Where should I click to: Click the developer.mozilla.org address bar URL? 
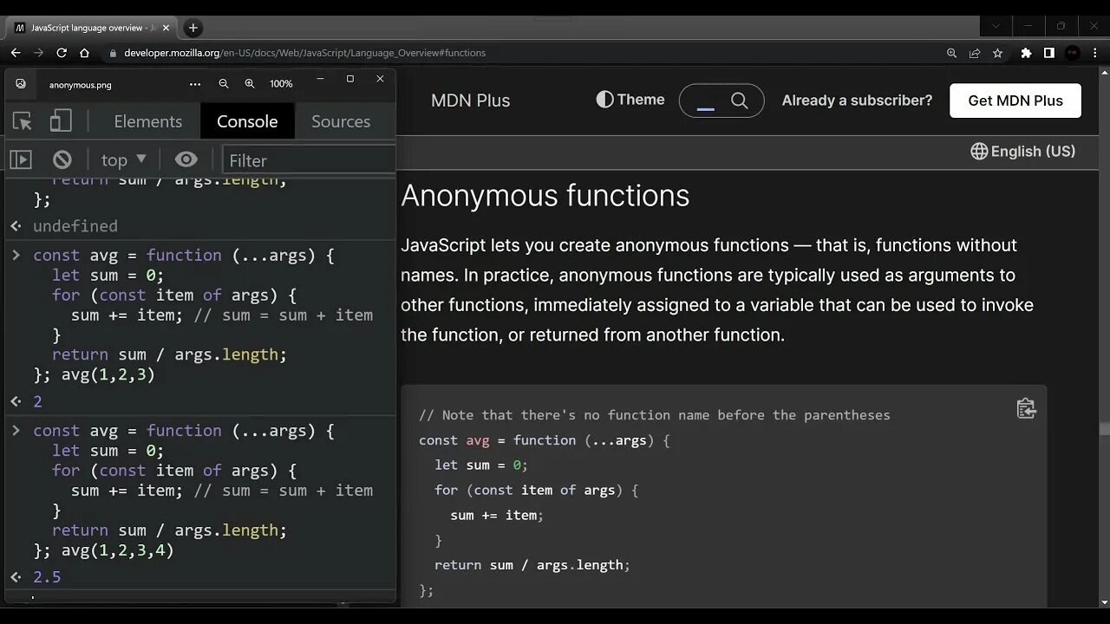click(x=304, y=53)
